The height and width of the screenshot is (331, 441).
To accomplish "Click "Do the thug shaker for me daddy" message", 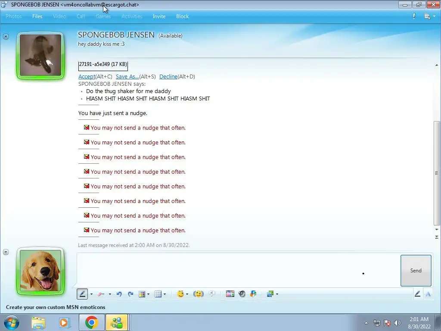I will click(x=128, y=91).
